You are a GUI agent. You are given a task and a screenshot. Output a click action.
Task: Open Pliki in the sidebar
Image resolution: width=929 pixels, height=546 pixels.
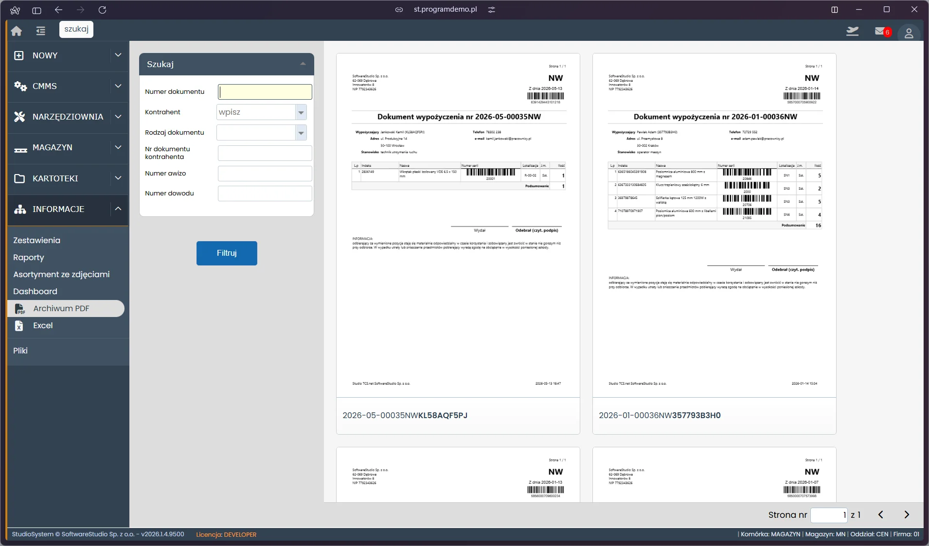coord(20,351)
